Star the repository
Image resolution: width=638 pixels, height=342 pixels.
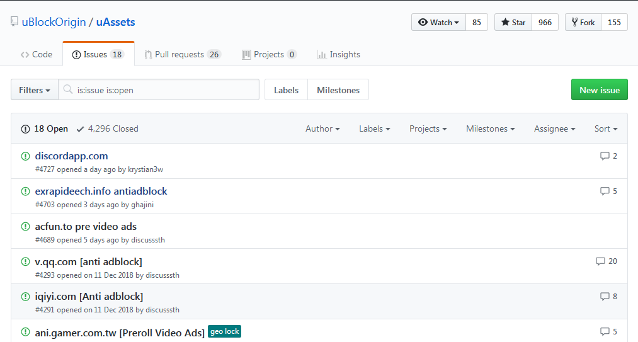[513, 23]
